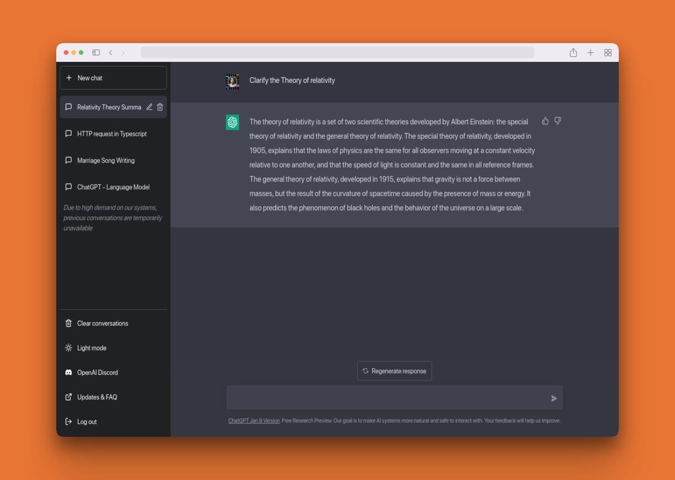Send the message with arrow icon

pos(554,398)
